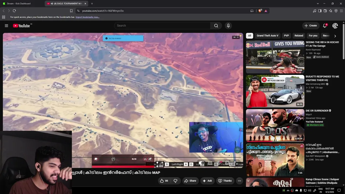Click the Thanks button
Screen dimensions: 345x194
click(x=225, y=181)
